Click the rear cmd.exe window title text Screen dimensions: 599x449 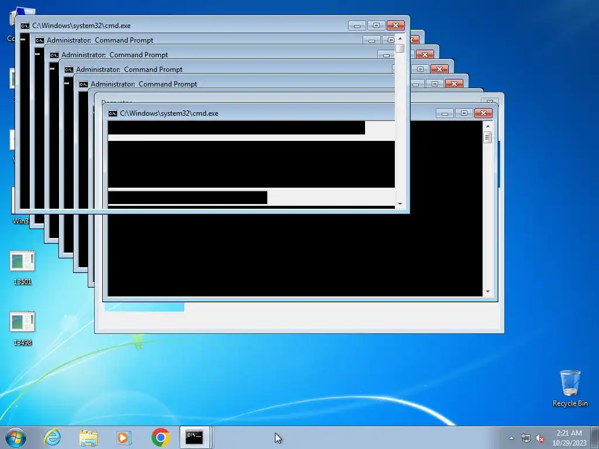point(169,113)
